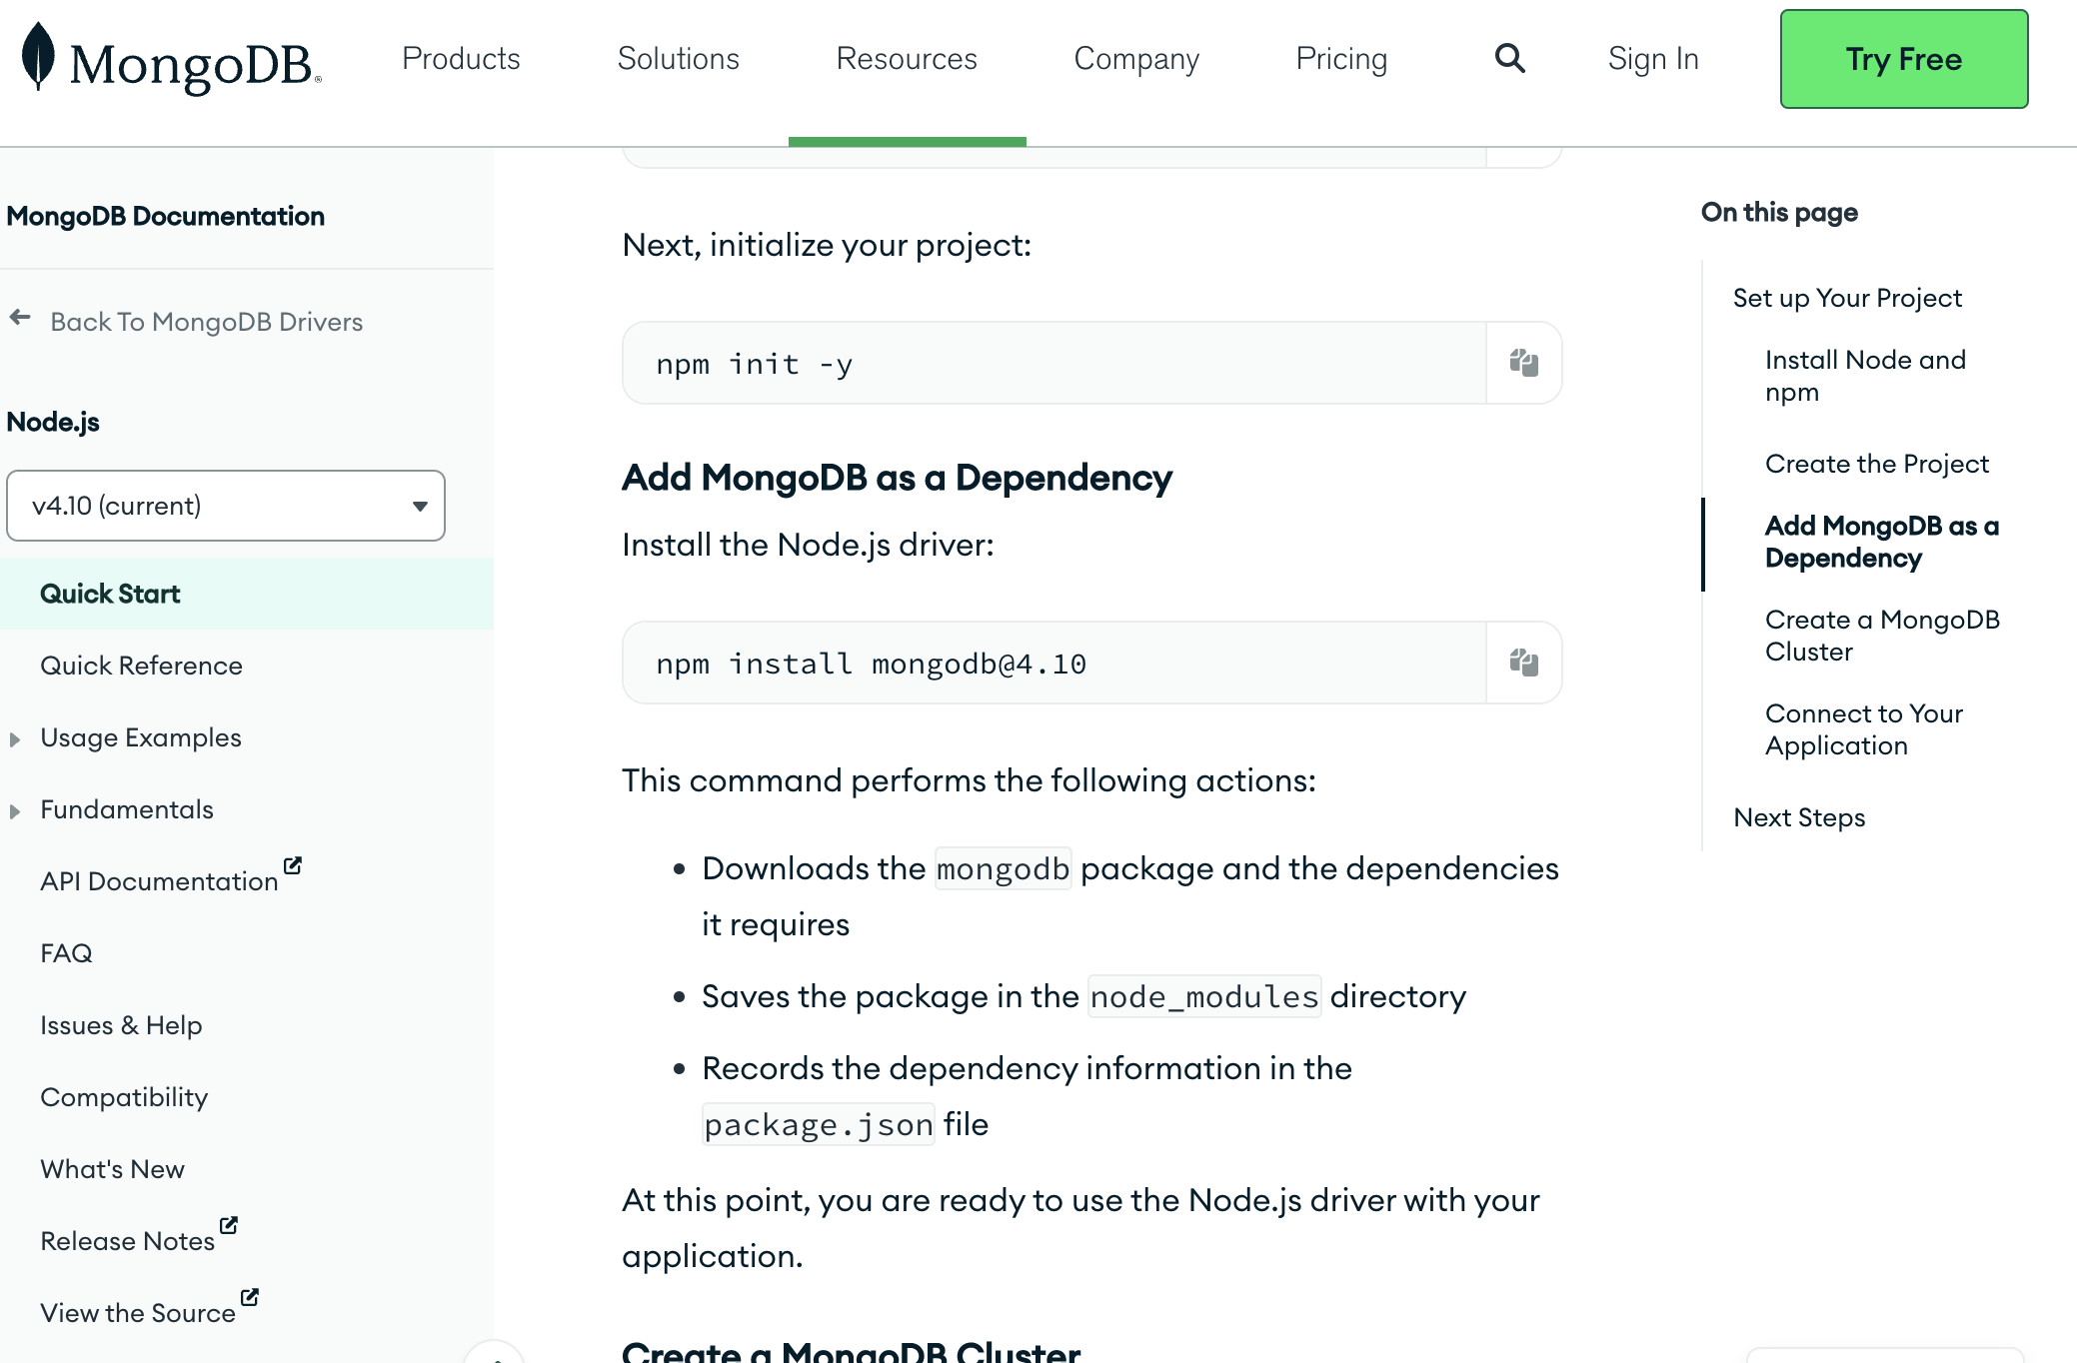The height and width of the screenshot is (1363, 2077).
Task: Click the inline mongodb code term
Action: click(1003, 868)
